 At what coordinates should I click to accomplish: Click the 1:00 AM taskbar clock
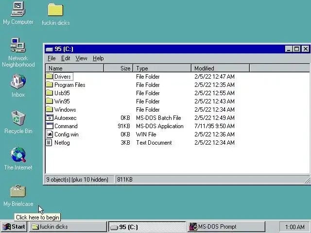click(294, 227)
